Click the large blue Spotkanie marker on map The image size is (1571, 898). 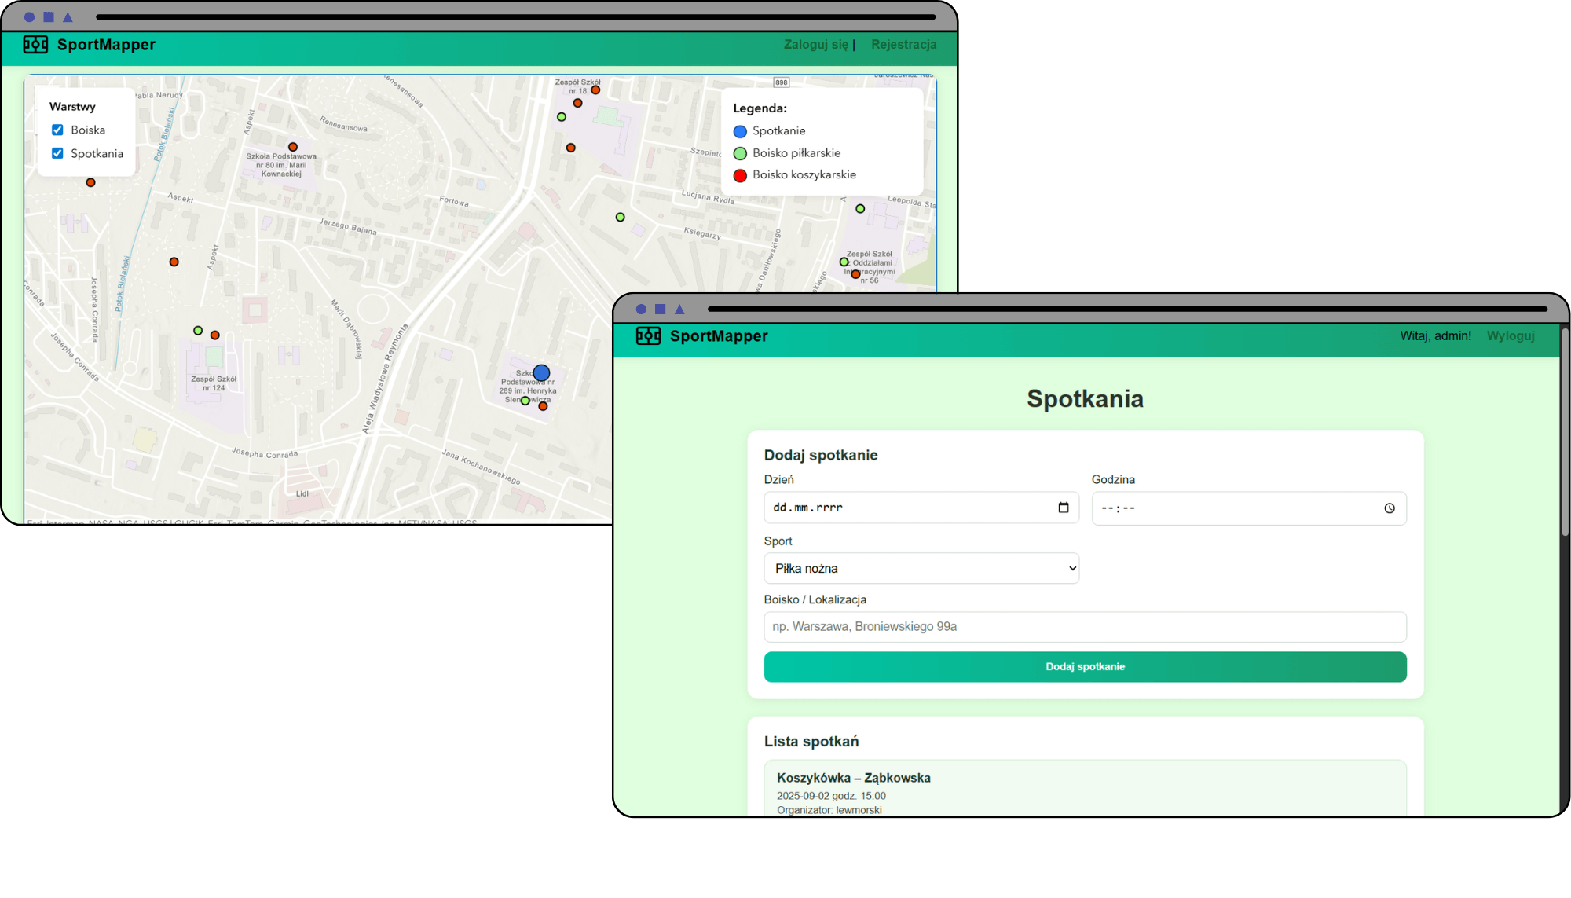(541, 373)
